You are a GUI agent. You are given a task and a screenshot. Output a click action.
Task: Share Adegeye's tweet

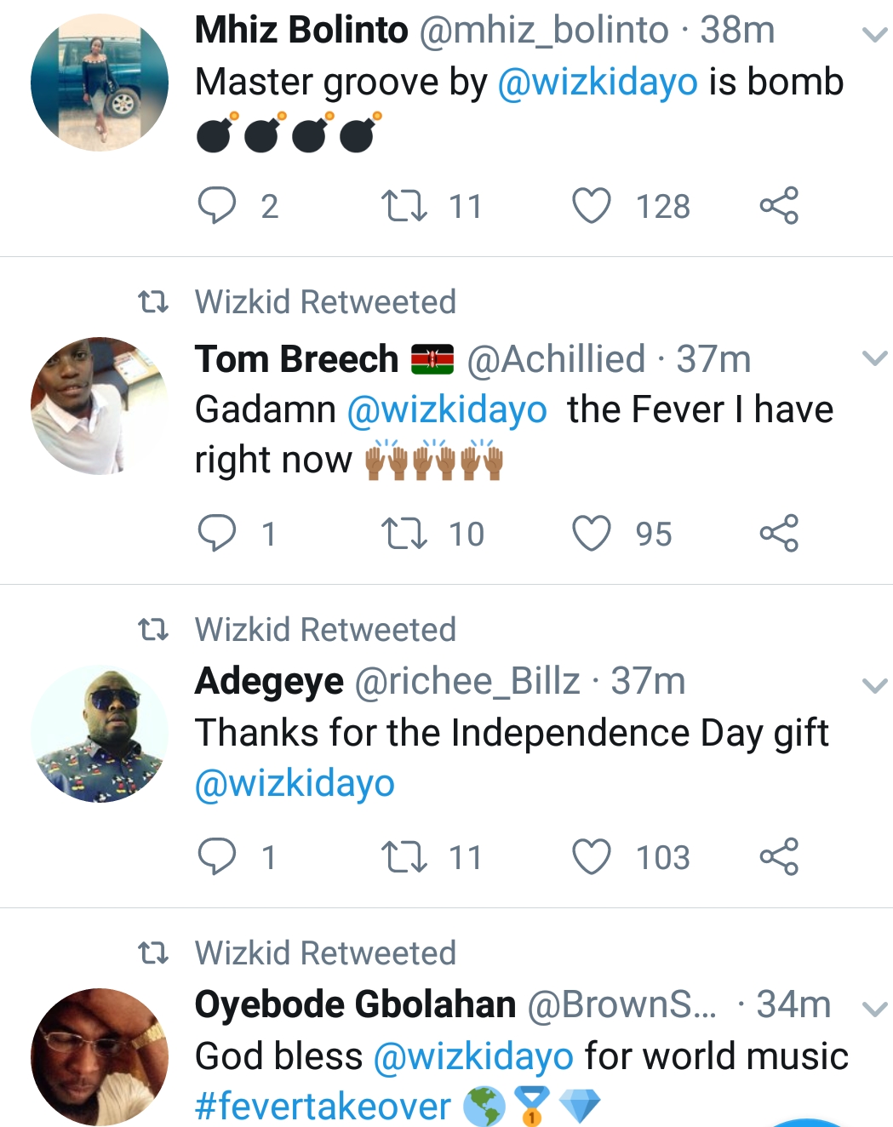[779, 857]
